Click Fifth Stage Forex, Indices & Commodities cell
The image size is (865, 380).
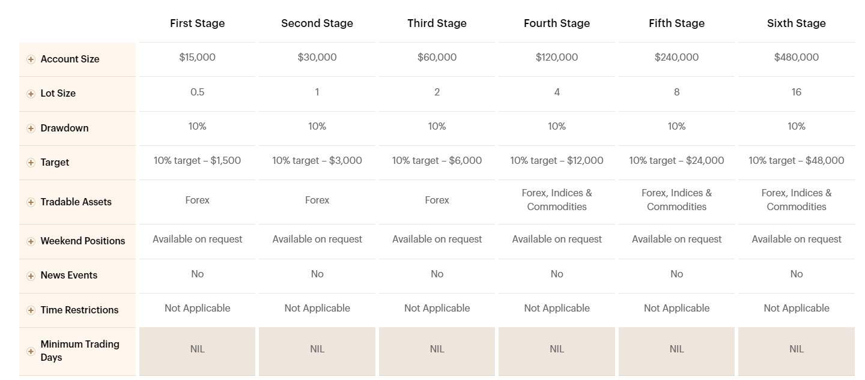pos(676,200)
